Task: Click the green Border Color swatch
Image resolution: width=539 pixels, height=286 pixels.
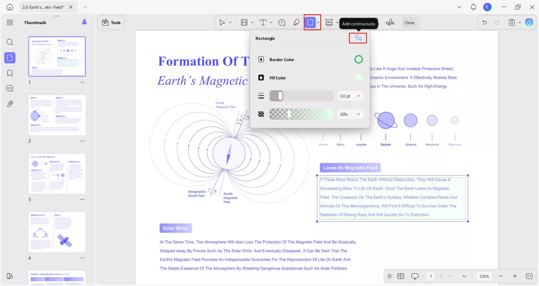Action: coord(358,59)
